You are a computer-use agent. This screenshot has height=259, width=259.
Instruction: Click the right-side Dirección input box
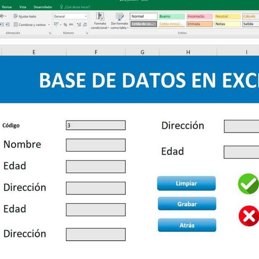[x=241, y=126]
